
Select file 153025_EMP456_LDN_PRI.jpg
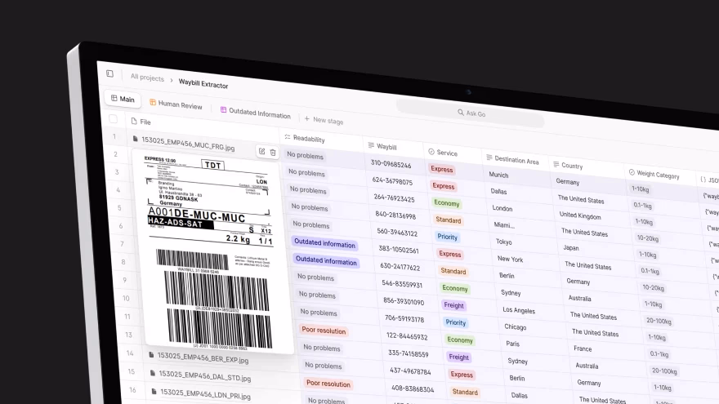tap(205, 394)
